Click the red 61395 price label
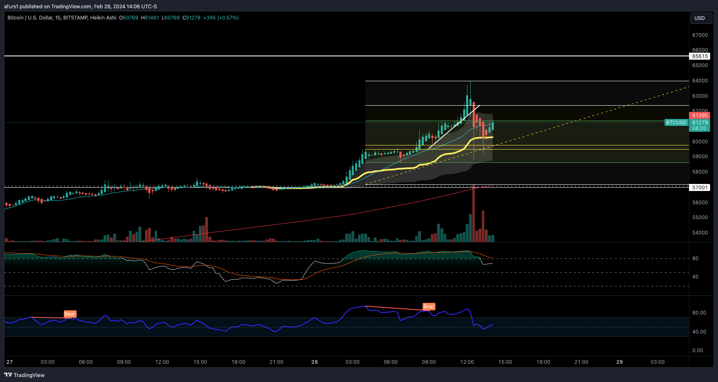This screenshot has height=382, width=718. coord(700,116)
